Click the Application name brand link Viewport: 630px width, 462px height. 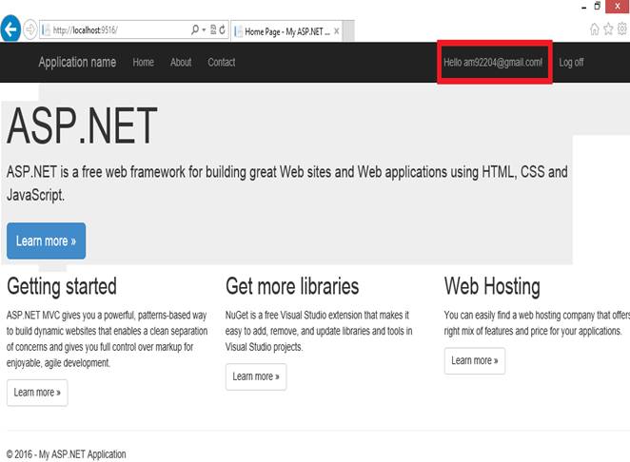(77, 62)
